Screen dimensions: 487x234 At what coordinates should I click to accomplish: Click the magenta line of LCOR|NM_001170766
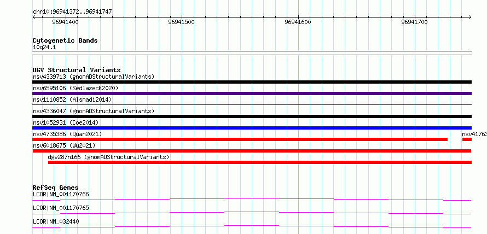(x=252, y=199)
